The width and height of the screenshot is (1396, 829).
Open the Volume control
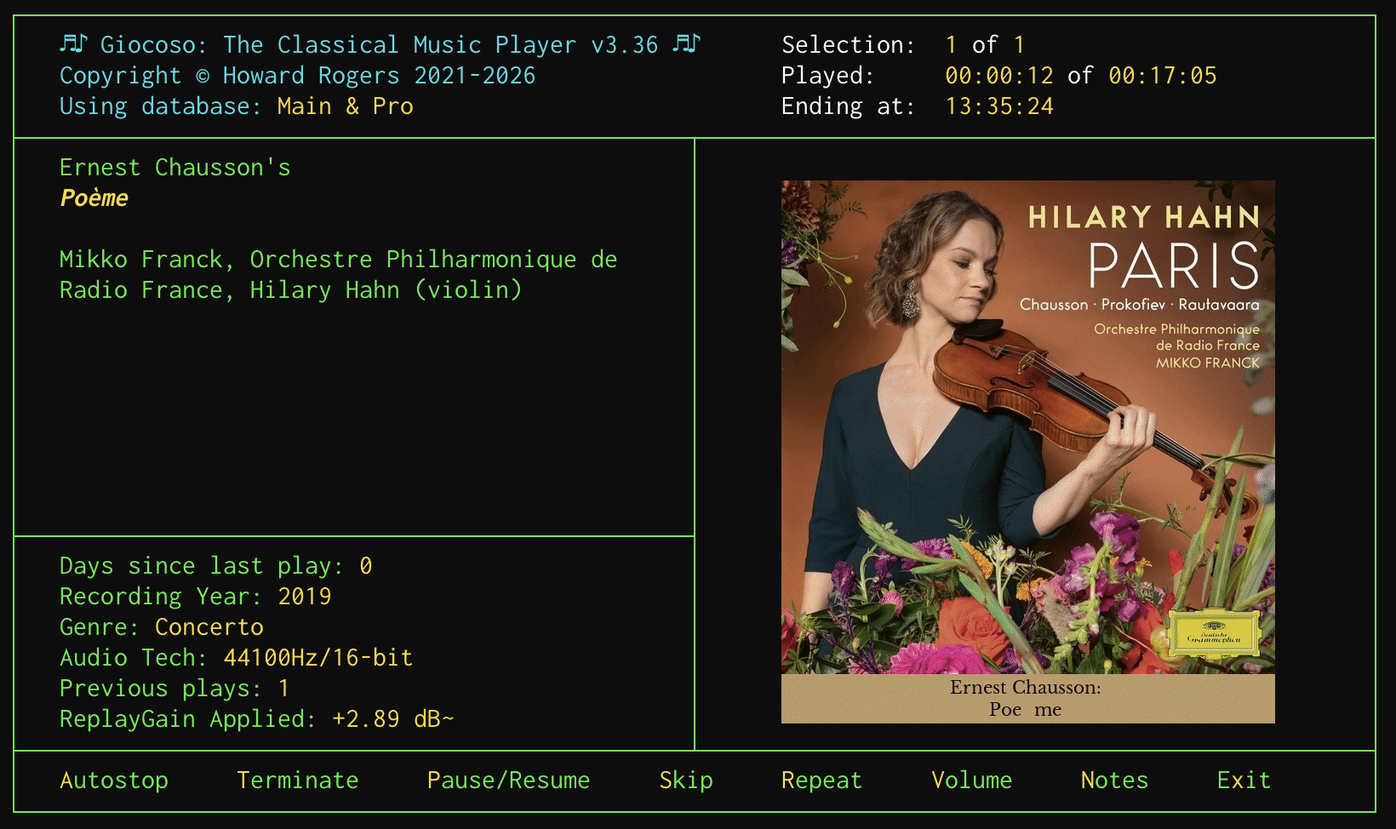coord(971,780)
